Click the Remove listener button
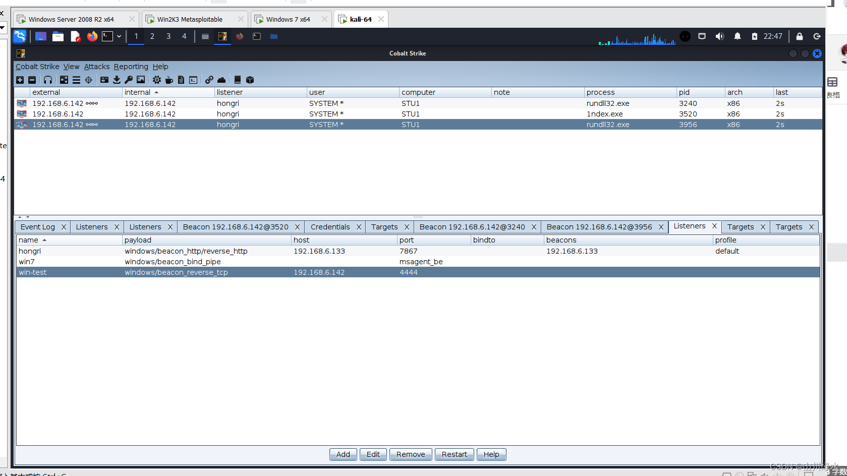This screenshot has width=847, height=476. pyautogui.click(x=411, y=454)
